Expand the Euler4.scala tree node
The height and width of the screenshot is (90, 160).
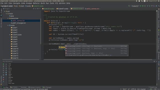point(9,35)
